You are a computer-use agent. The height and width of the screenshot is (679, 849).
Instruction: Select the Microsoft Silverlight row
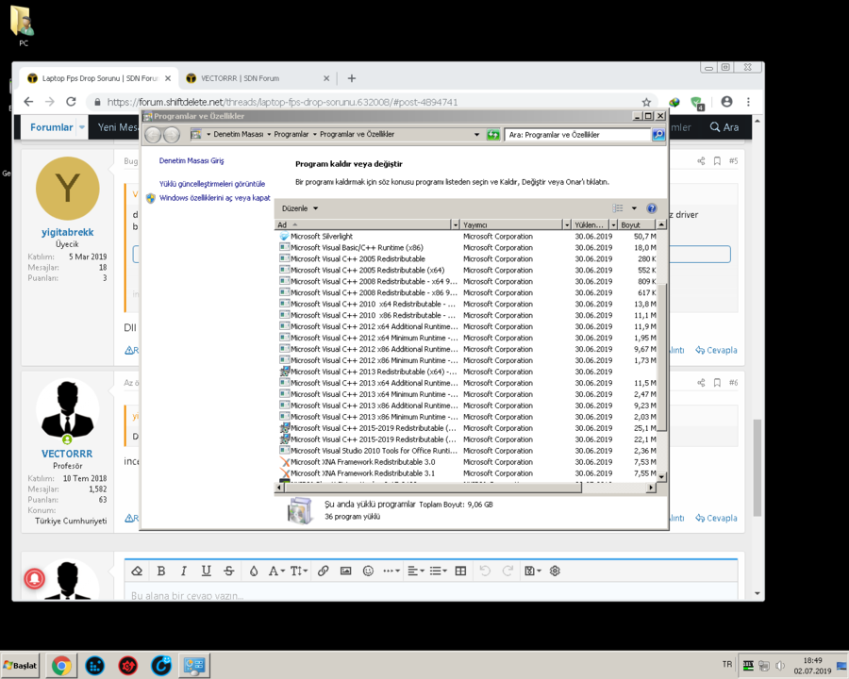[467, 237]
